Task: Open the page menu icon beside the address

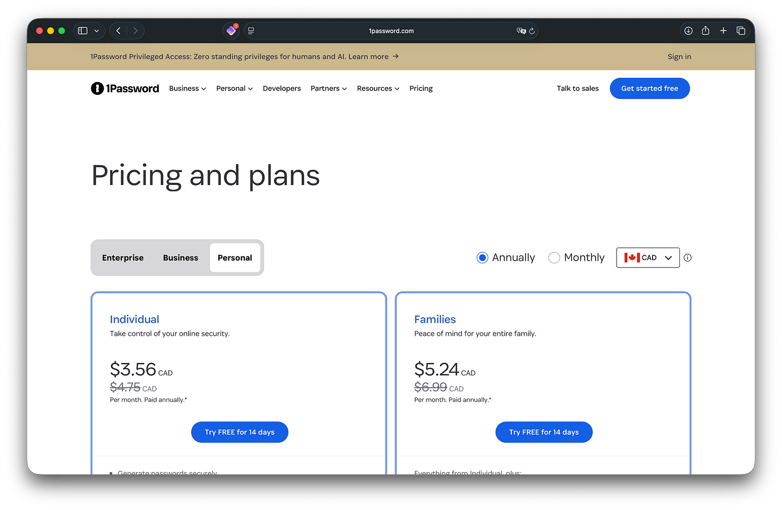Action: (x=251, y=31)
